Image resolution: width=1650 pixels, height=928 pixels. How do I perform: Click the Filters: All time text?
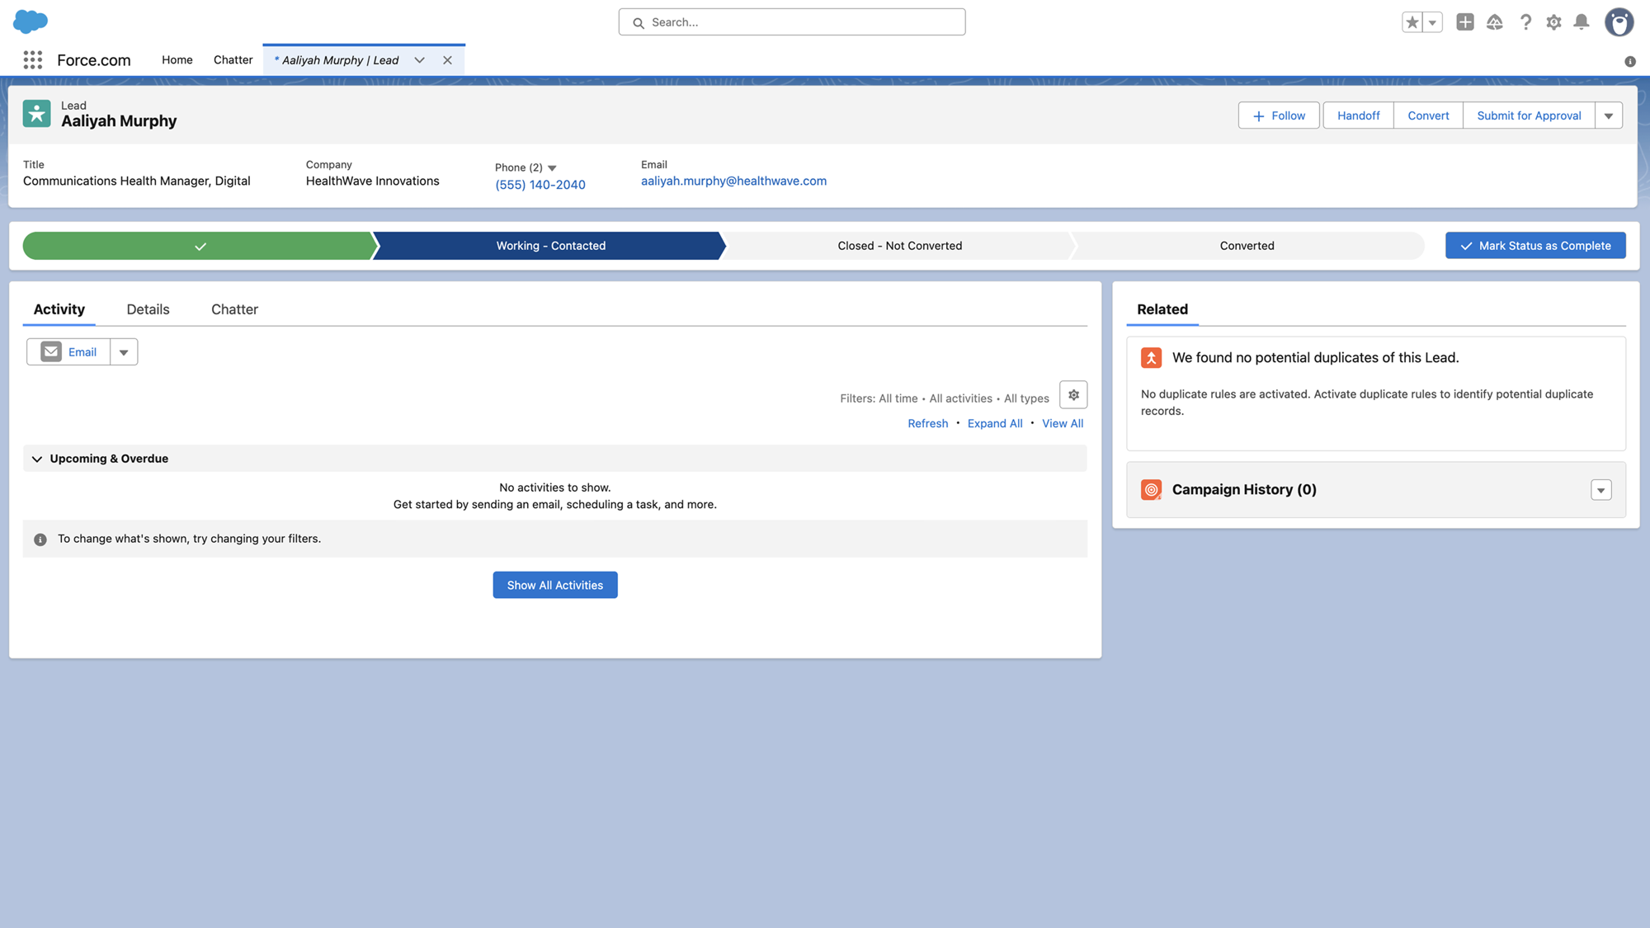tap(879, 398)
